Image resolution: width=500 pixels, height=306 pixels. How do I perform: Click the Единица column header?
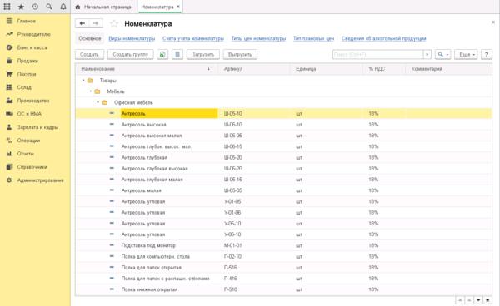327,69
